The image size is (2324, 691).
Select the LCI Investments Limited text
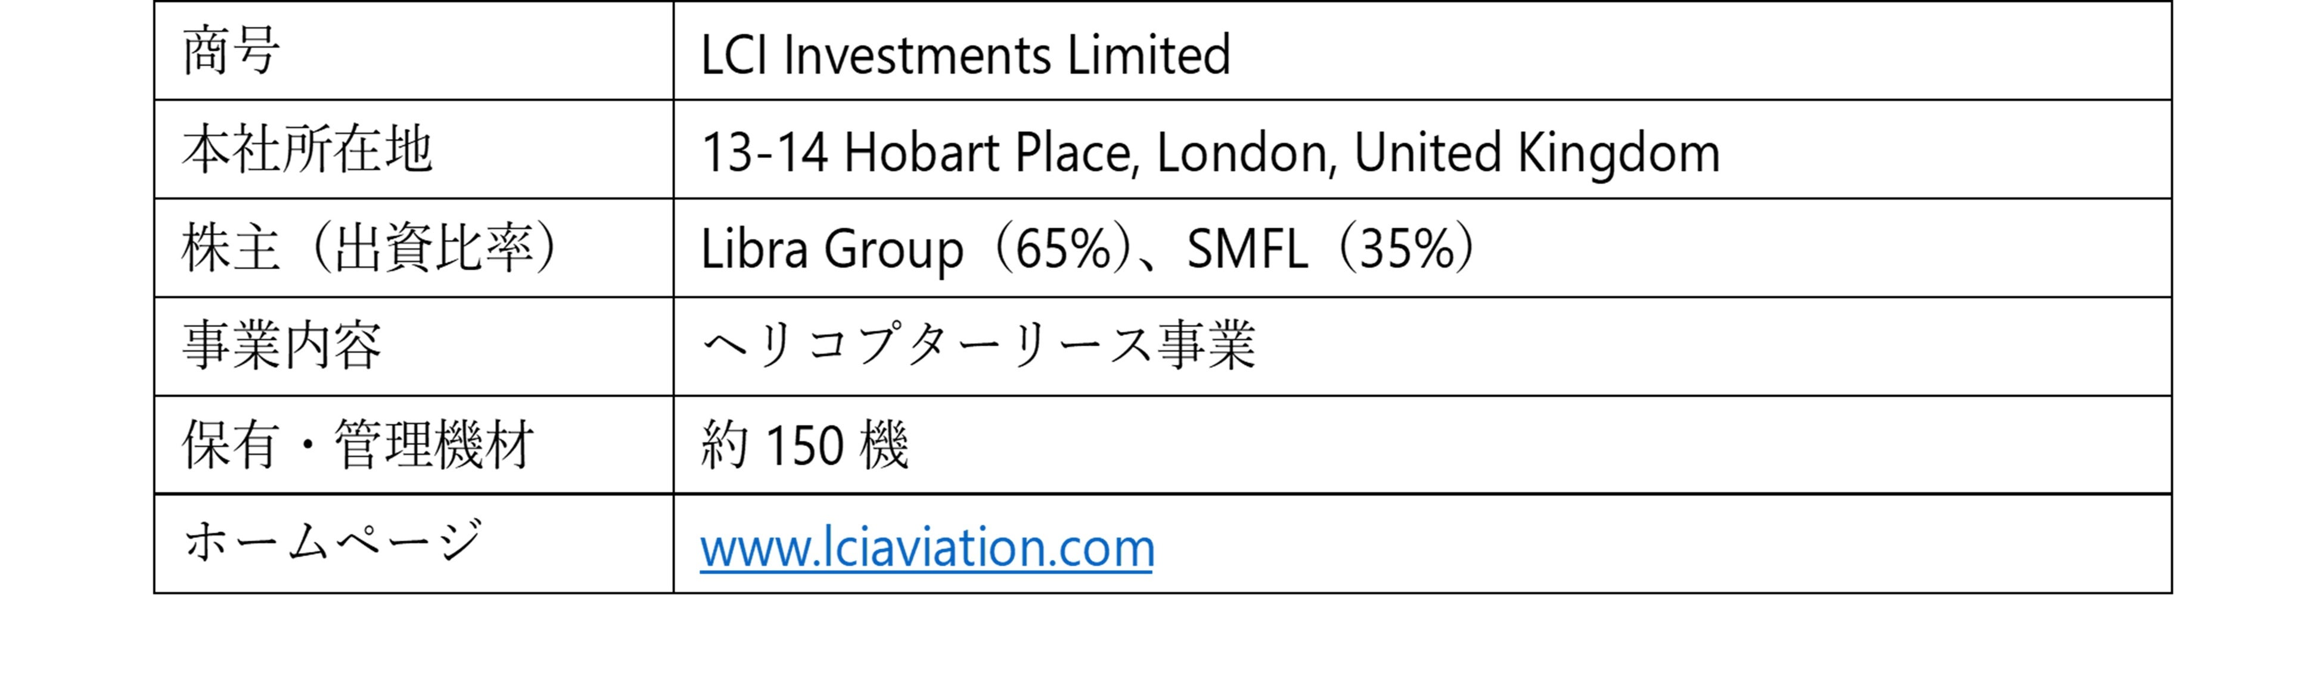[964, 55]
